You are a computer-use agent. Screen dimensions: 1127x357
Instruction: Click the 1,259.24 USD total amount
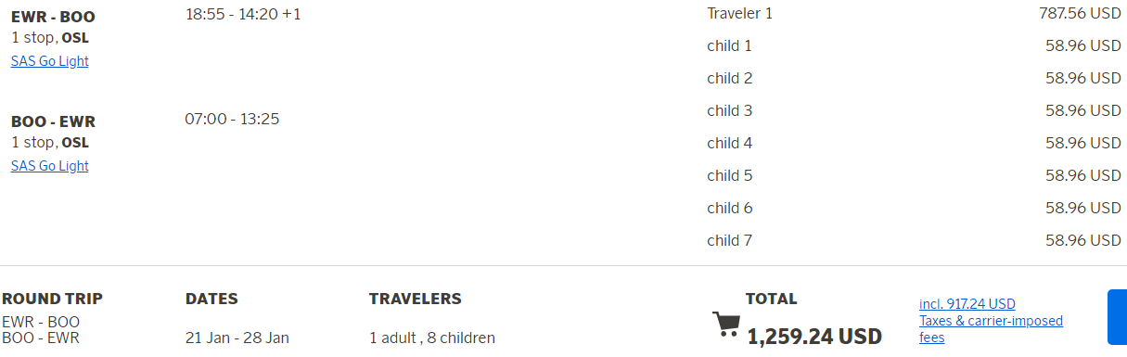(814, 336)
